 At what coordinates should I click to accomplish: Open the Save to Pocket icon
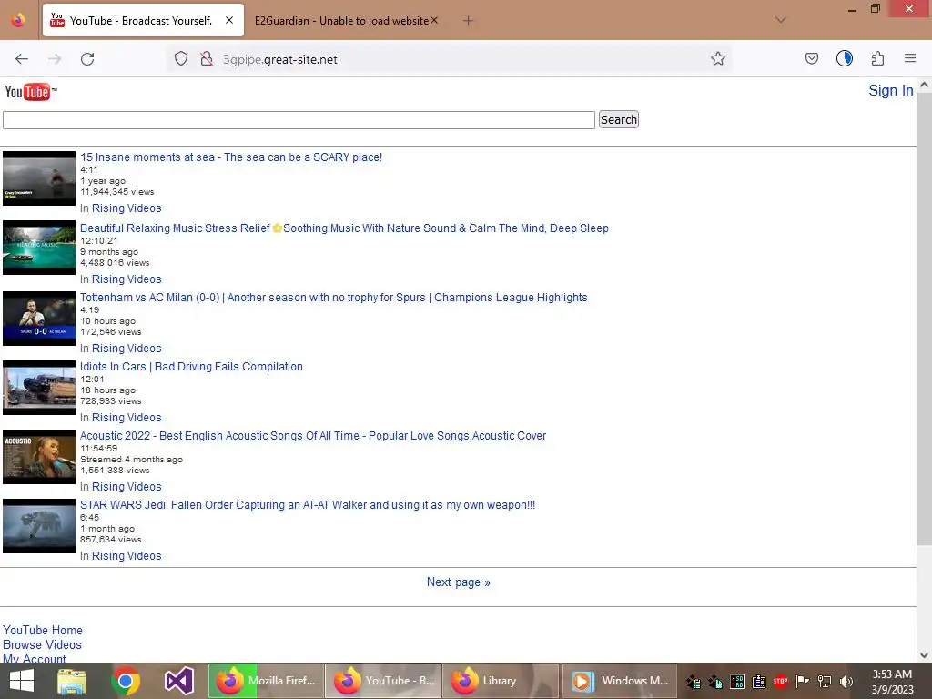coord(811,59)
